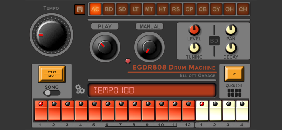This screenshot has width=282, height=130.
Task: Toggle step pad 9
Action: [148, 111]
